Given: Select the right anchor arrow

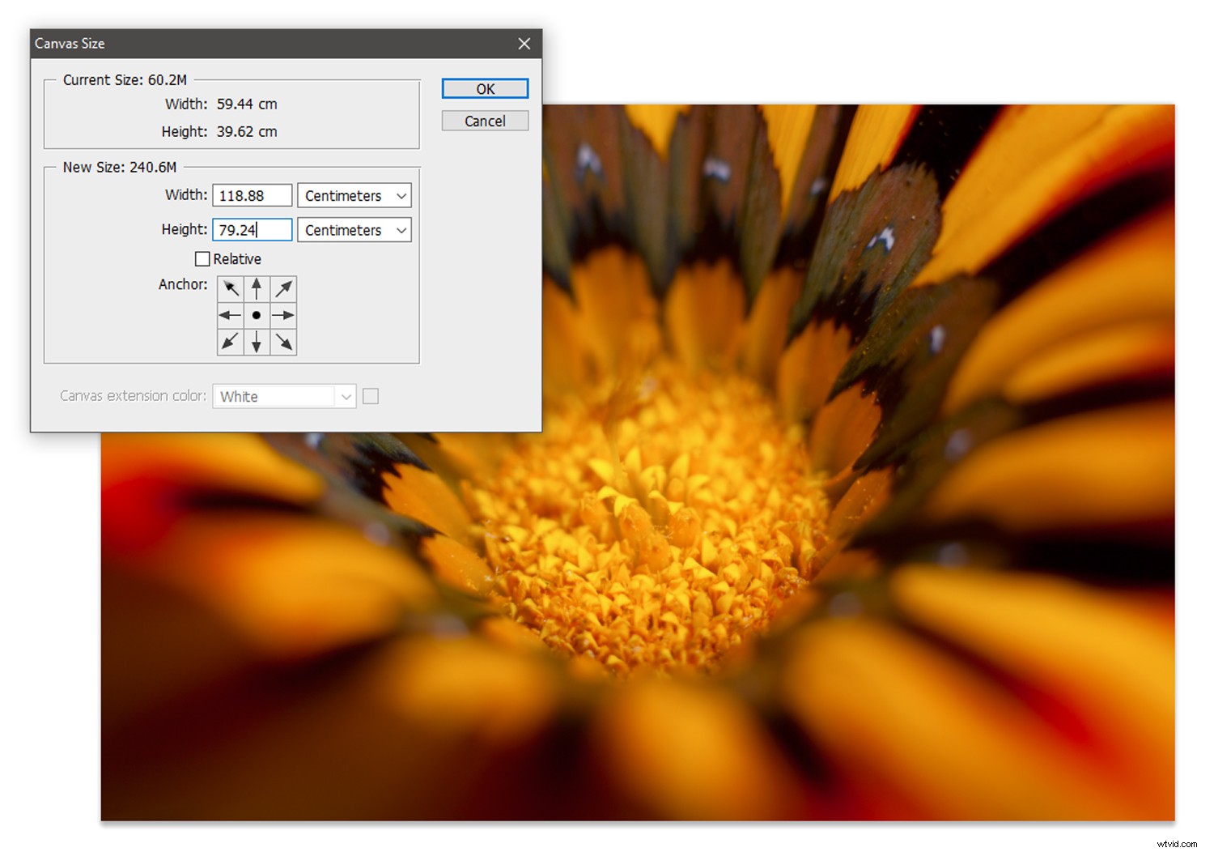Looking at the screenshot, I should tap(283, 315).
